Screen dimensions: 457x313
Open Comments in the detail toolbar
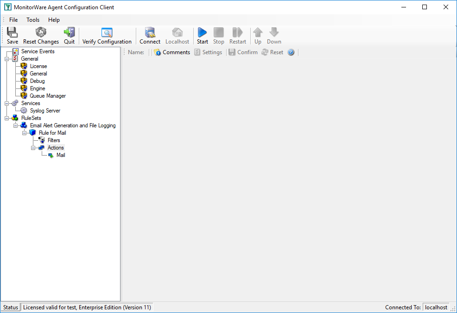click(172, 52)
